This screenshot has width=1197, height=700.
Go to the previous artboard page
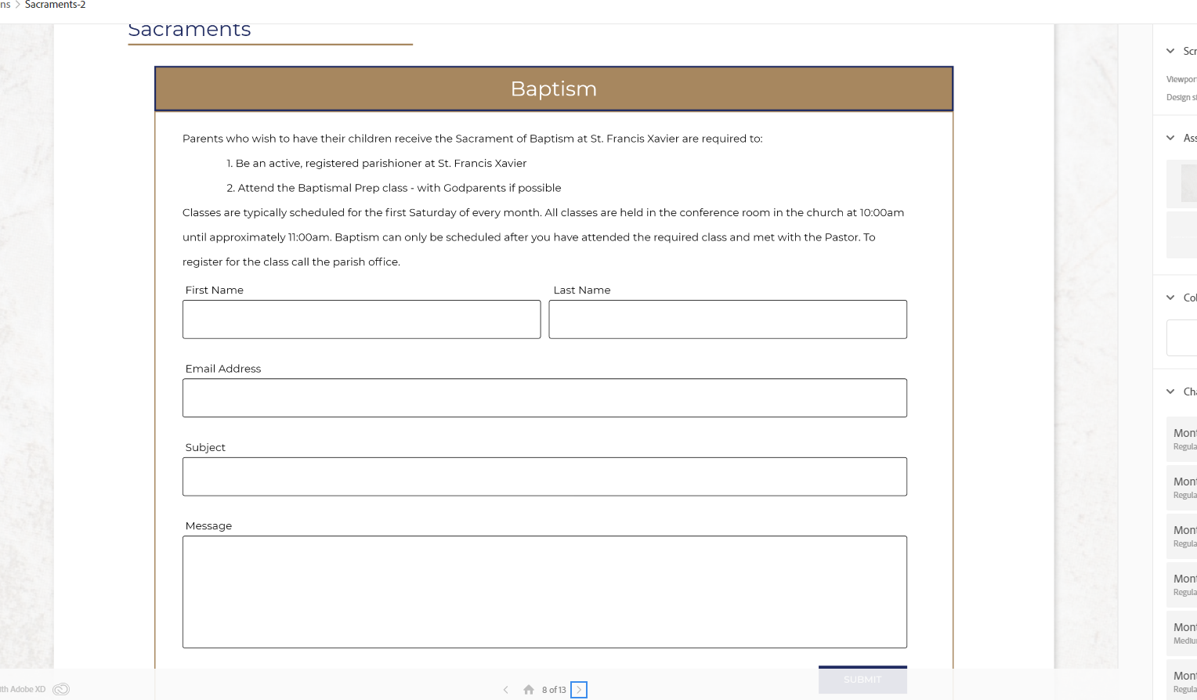click(506, 690)
